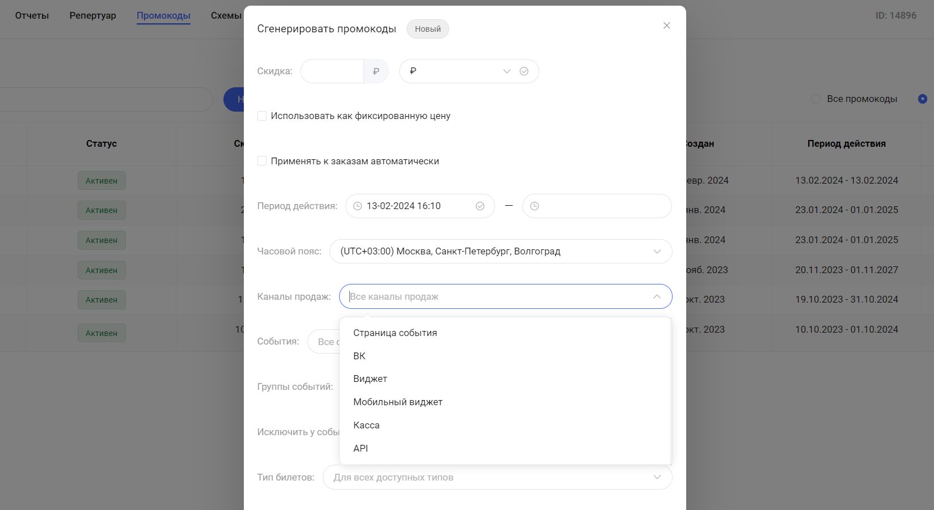Choose 'ВК' sales channel option
Viewport: 934px width, 510px height.
pyautogui.click(x=505, y=356)
